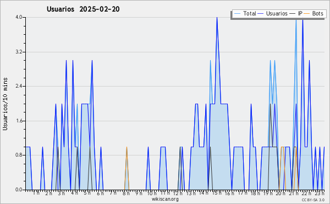This screenshot has height=204, width=330.
Task: Click the '16 h' x-axis label
Action: [x=229, y=194]
